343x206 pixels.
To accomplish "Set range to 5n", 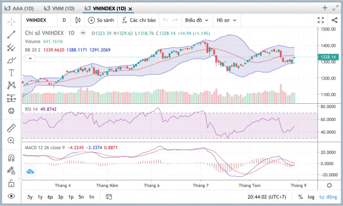I will point(81,197).
